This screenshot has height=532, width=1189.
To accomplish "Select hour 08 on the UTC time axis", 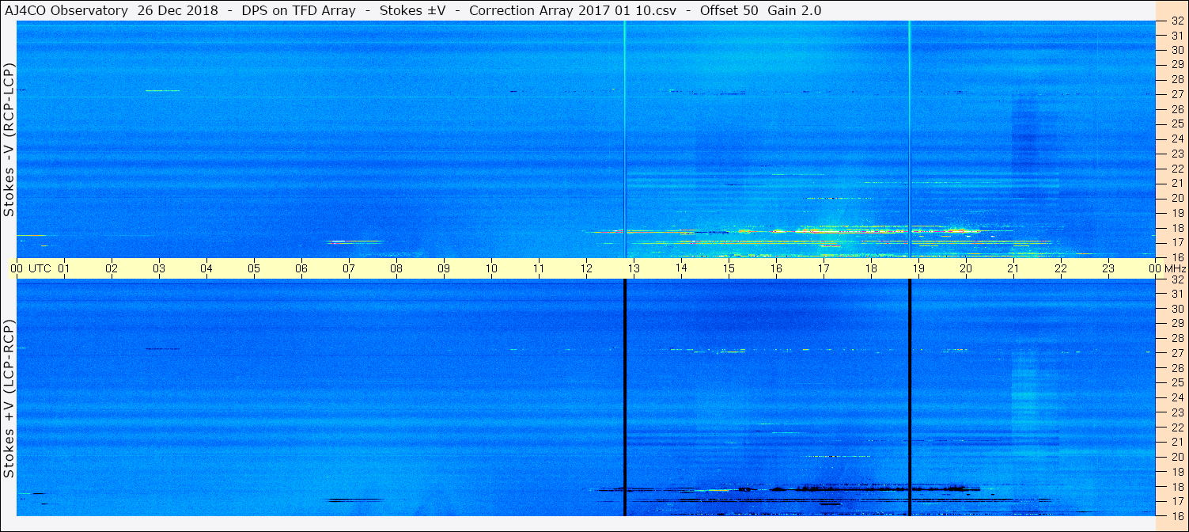I will pyautogui.click(x=396, y=268).
